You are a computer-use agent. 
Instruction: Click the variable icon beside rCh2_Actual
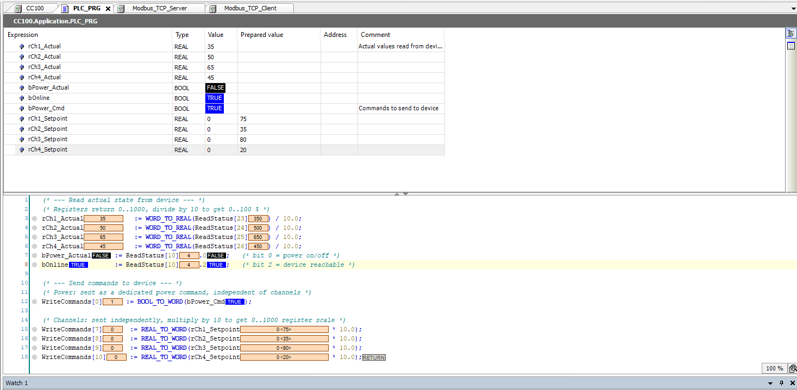[22, 57]
